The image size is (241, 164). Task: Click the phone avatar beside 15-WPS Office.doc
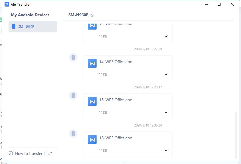click(73, 96)
